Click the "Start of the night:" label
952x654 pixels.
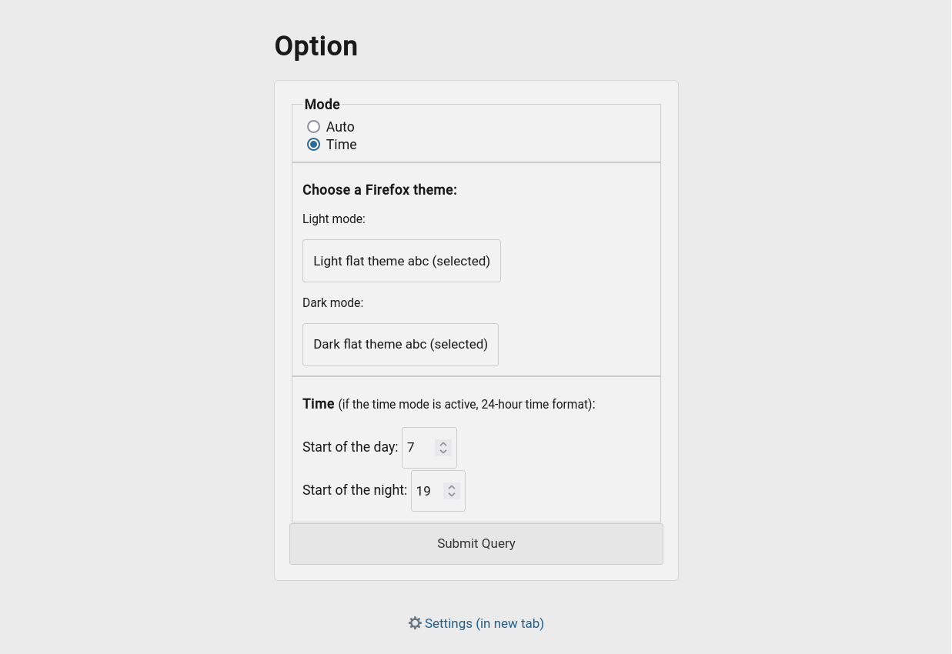355,490
